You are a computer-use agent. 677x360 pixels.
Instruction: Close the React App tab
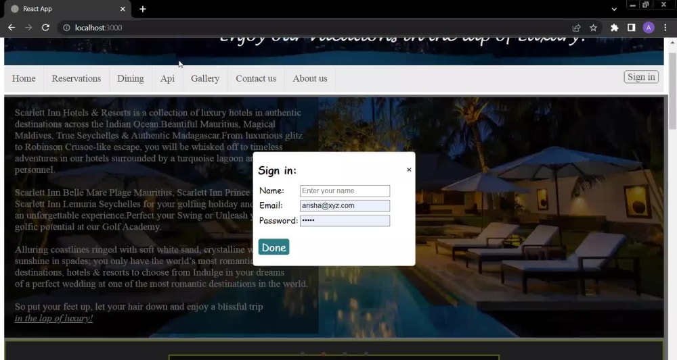pos(123,9)
